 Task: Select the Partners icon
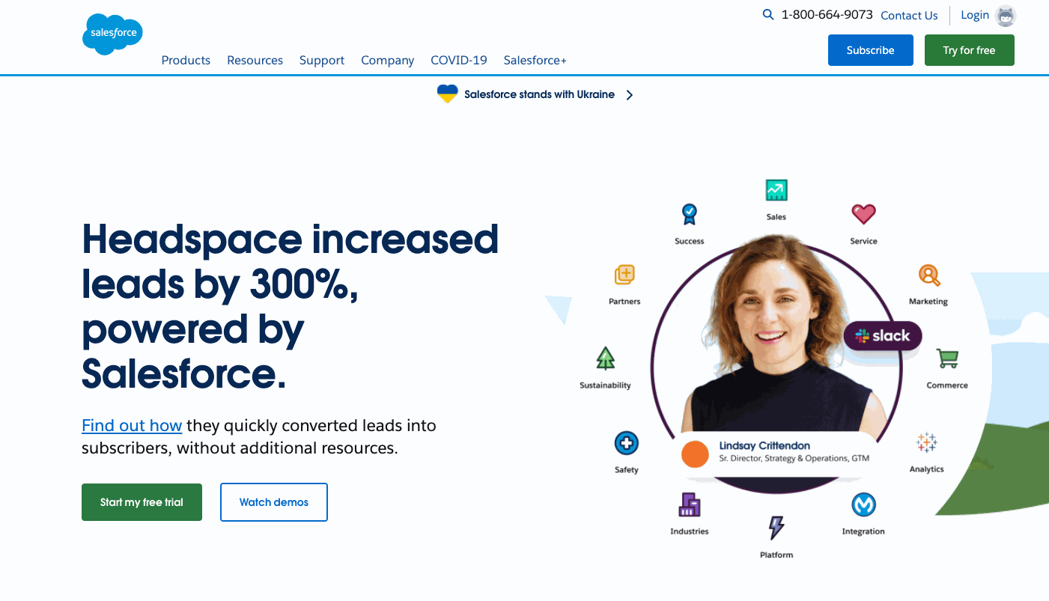(x=624, y=275)
